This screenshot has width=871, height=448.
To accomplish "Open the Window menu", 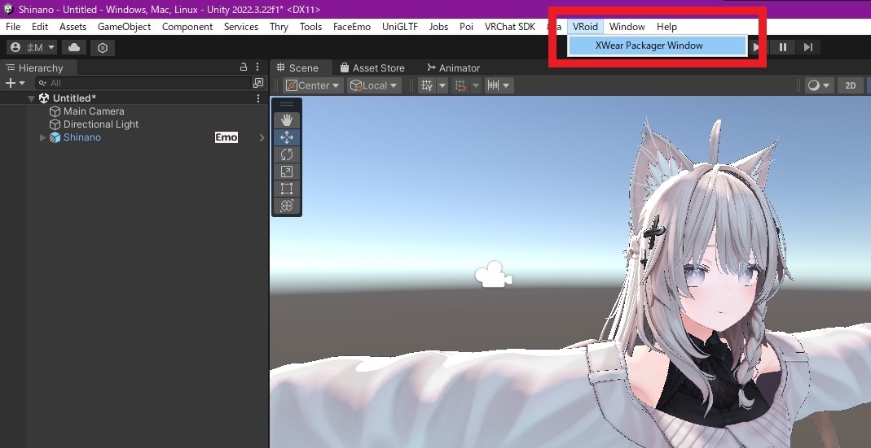I will (x=627, y=27).
